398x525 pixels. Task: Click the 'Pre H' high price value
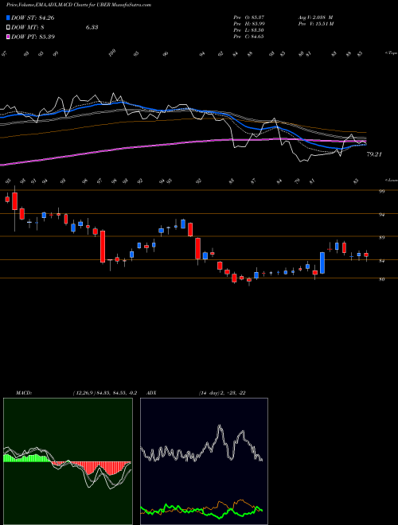click(248, 24)
